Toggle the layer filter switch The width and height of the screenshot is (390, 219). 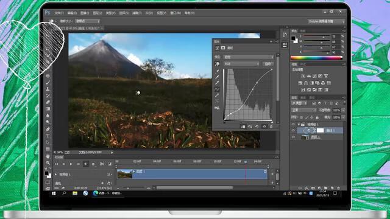pyautogui.click(x=344, y=102)
